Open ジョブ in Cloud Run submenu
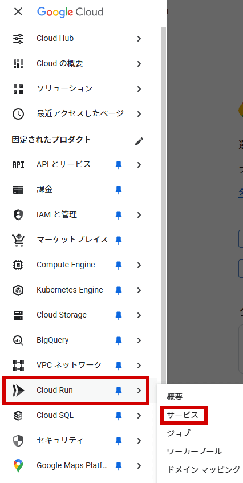The width and height of the screenshot is (243, 483). click(x=179, y=433)
